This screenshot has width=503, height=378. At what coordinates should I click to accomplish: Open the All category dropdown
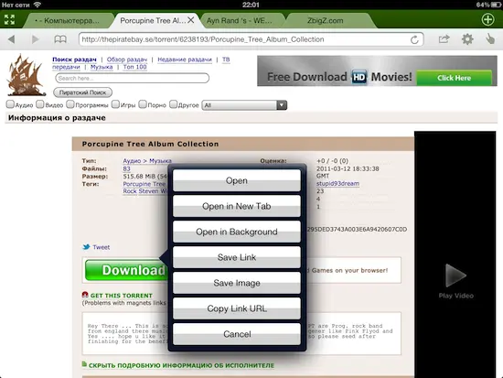point(244,105)
